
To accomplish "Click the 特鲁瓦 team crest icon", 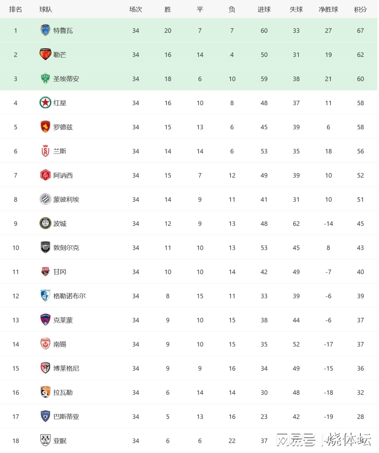I will tap(45, 30).
